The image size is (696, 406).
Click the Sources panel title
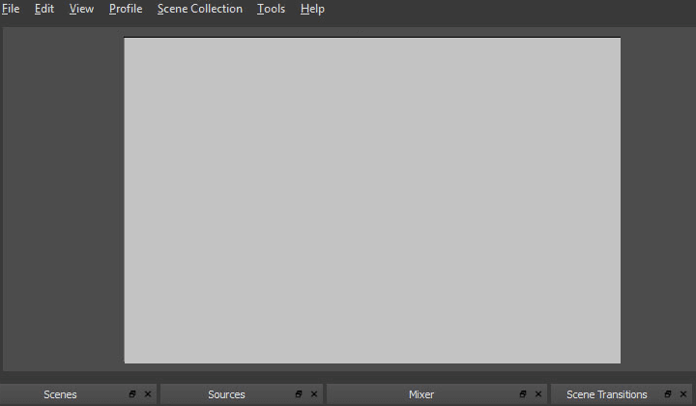(226, 394)
